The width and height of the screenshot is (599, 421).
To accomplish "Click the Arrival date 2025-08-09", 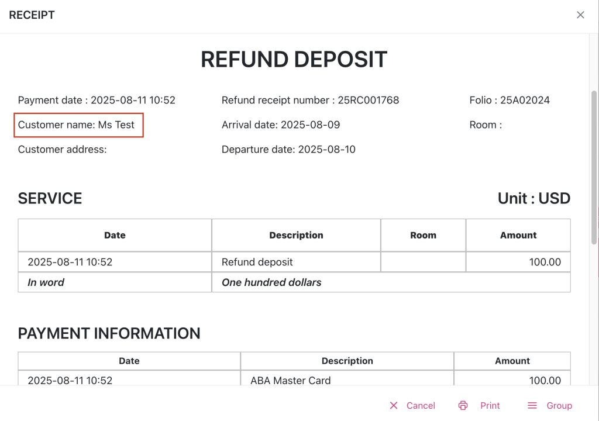I will tap(281, 125).
